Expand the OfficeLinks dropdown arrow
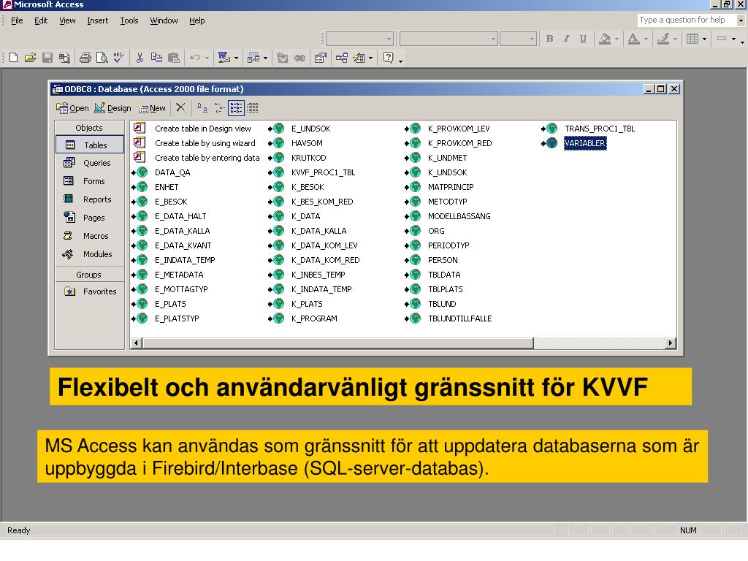This screenshot has width=748, height=561. pyautogui.click(x=236, y=58)
